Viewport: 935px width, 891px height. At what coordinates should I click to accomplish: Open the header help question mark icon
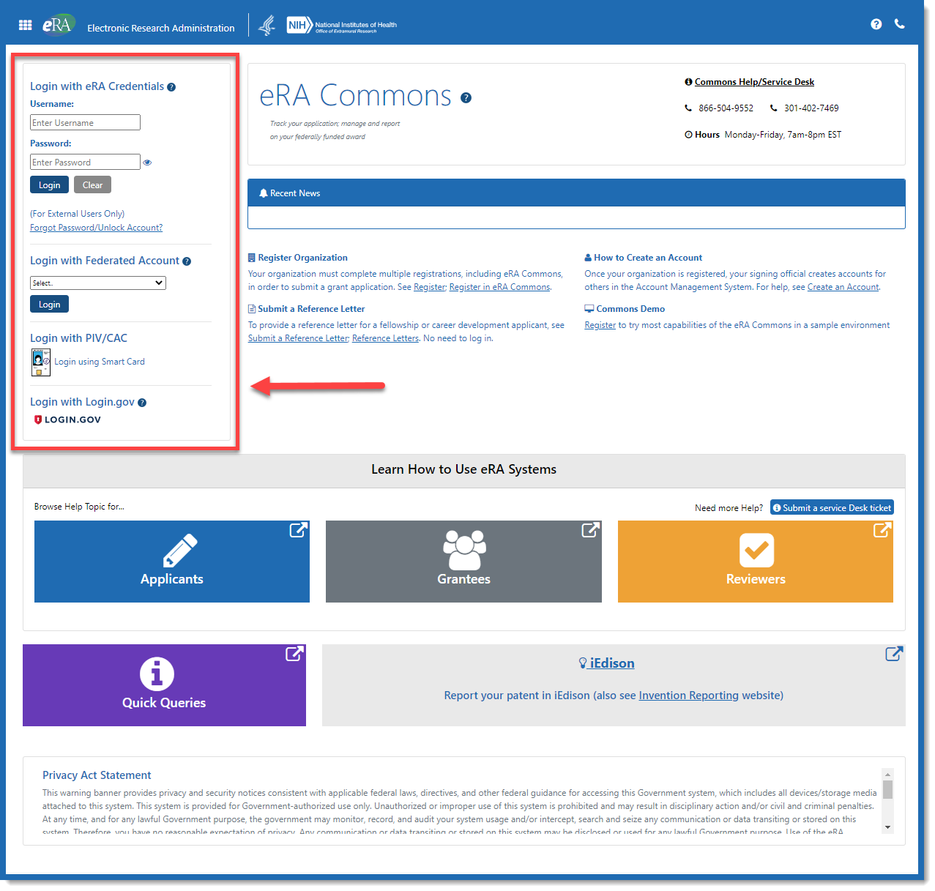click(876, 24)
